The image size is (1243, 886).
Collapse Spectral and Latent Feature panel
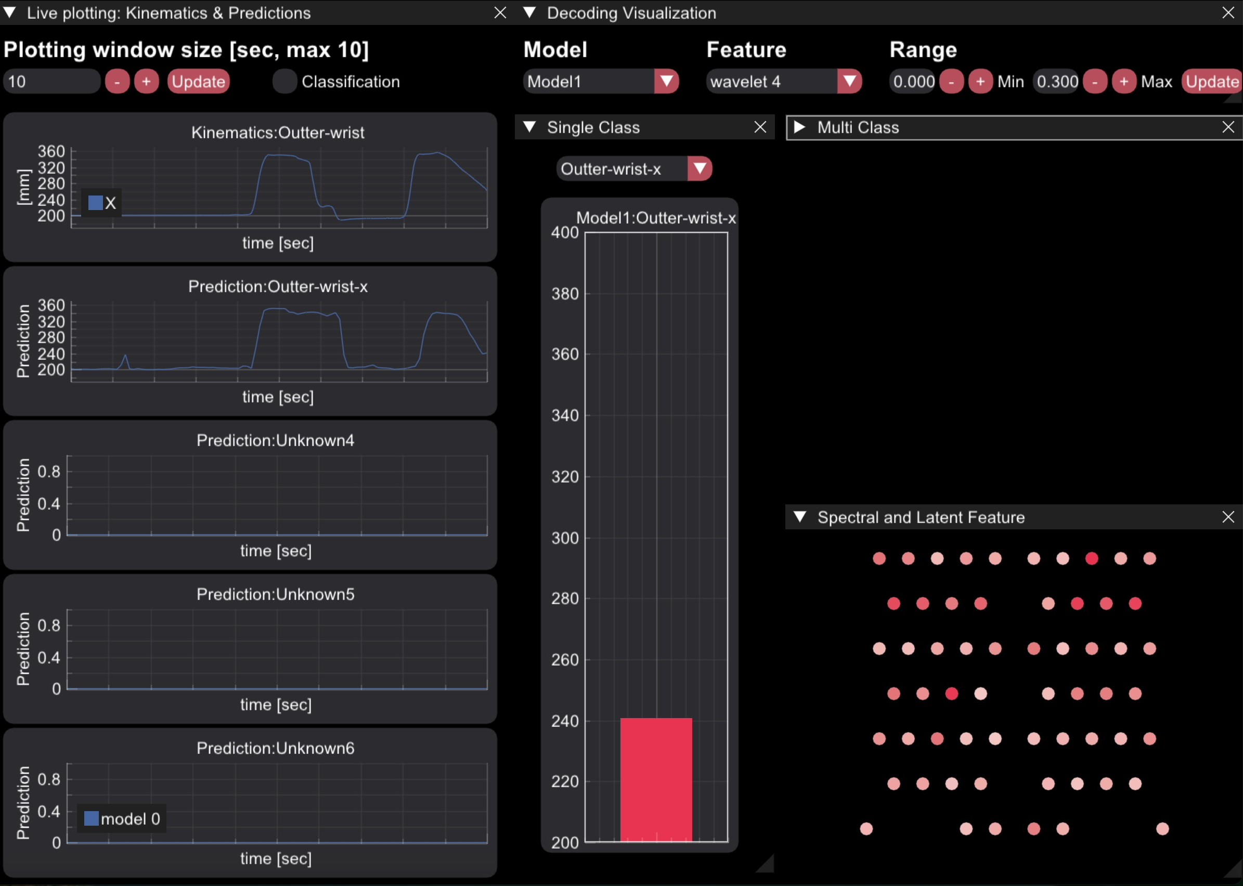click(799, 517)
